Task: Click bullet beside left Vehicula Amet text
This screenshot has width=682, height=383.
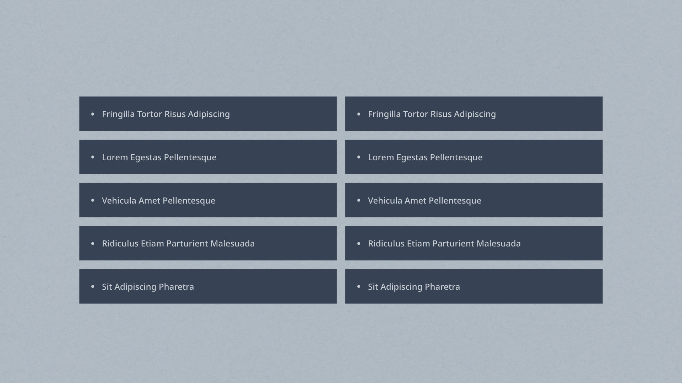Action: [x=93, y=200]
